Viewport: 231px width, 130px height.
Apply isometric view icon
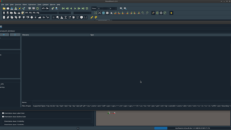(x=139, y=13)
